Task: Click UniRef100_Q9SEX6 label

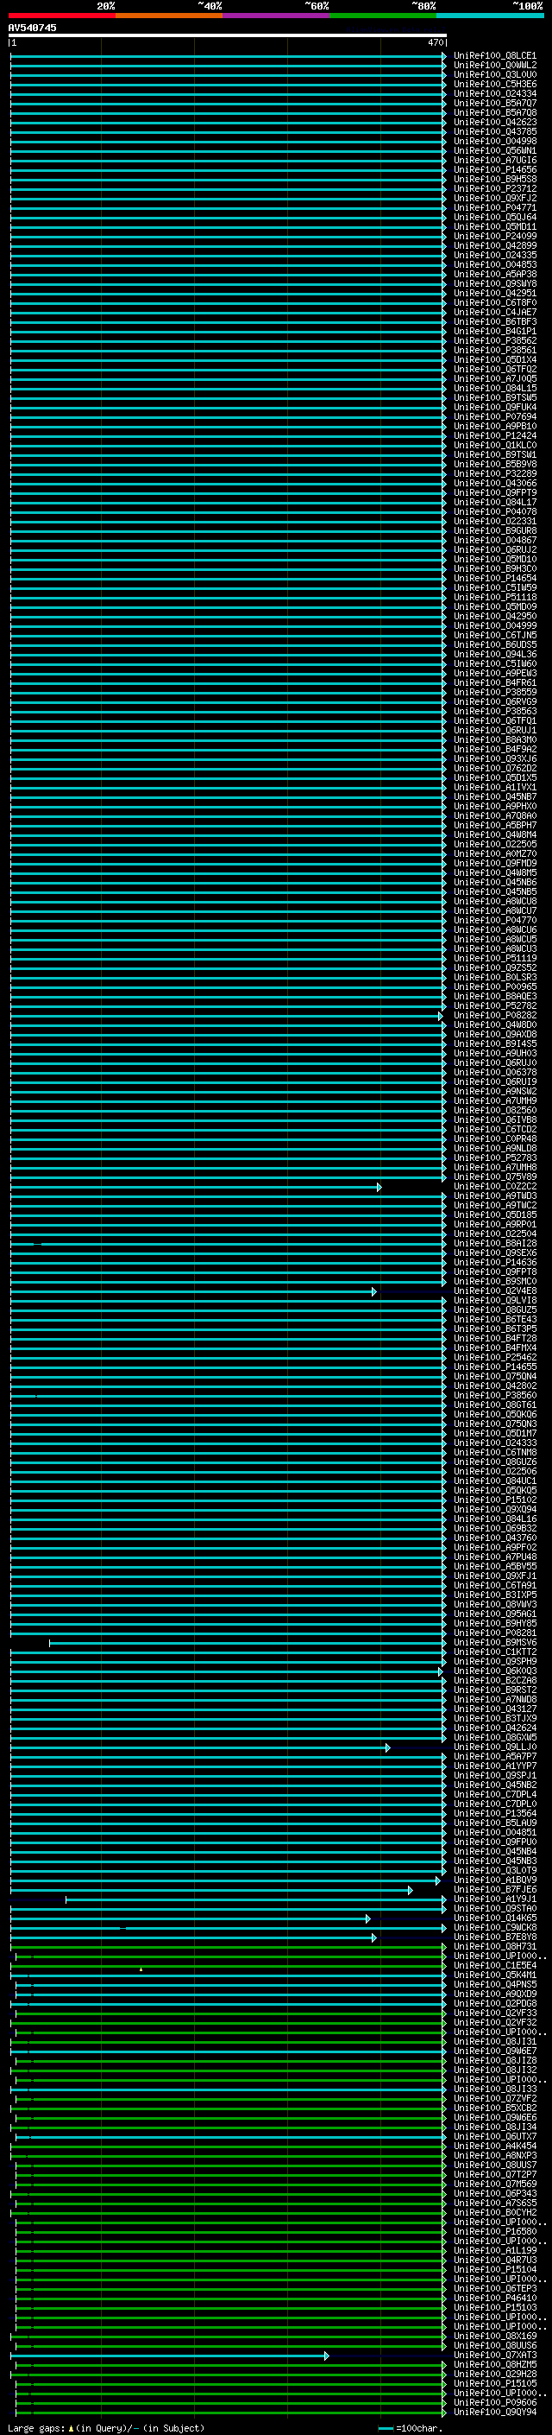Action: coord(494,1252)
